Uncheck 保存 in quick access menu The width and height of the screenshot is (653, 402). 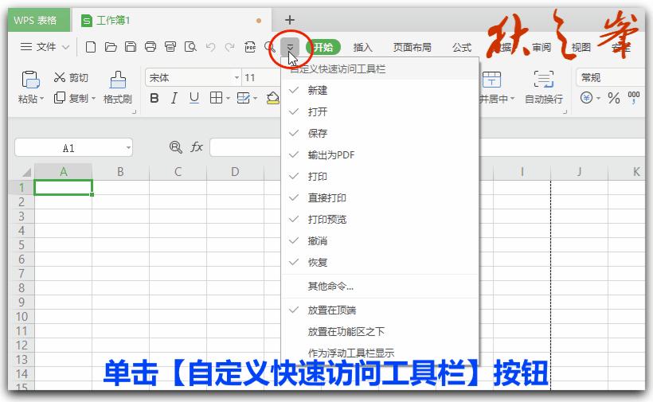pos(380,134)
